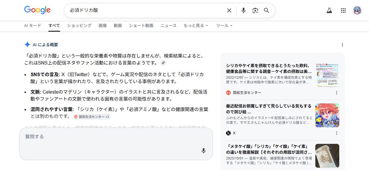Click 国民生活センター source logo in card

tap(228, 93)
